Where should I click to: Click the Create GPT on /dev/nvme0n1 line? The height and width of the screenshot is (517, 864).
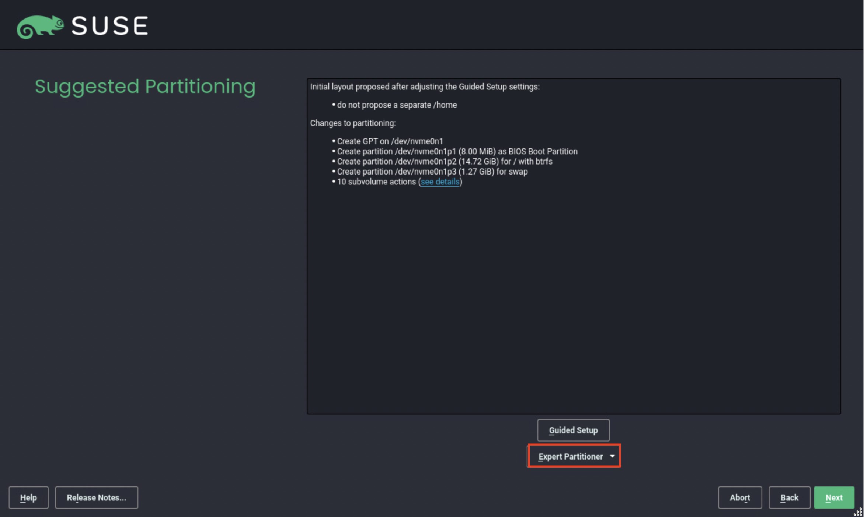coord(390,141)
